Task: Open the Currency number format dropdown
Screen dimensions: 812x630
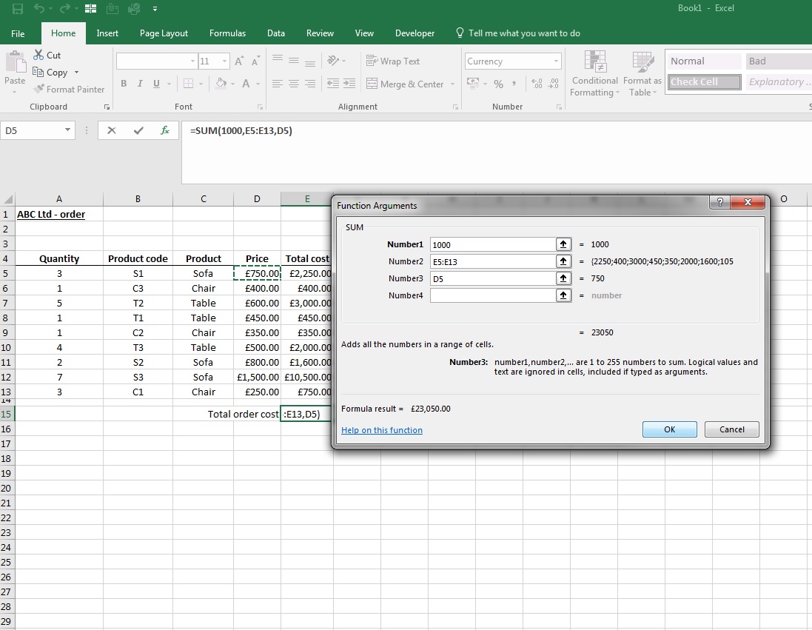Action: [x=556, y=61]
